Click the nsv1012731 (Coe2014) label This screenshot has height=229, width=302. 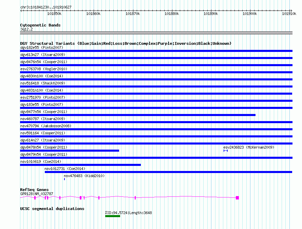(x=65, y=169)
